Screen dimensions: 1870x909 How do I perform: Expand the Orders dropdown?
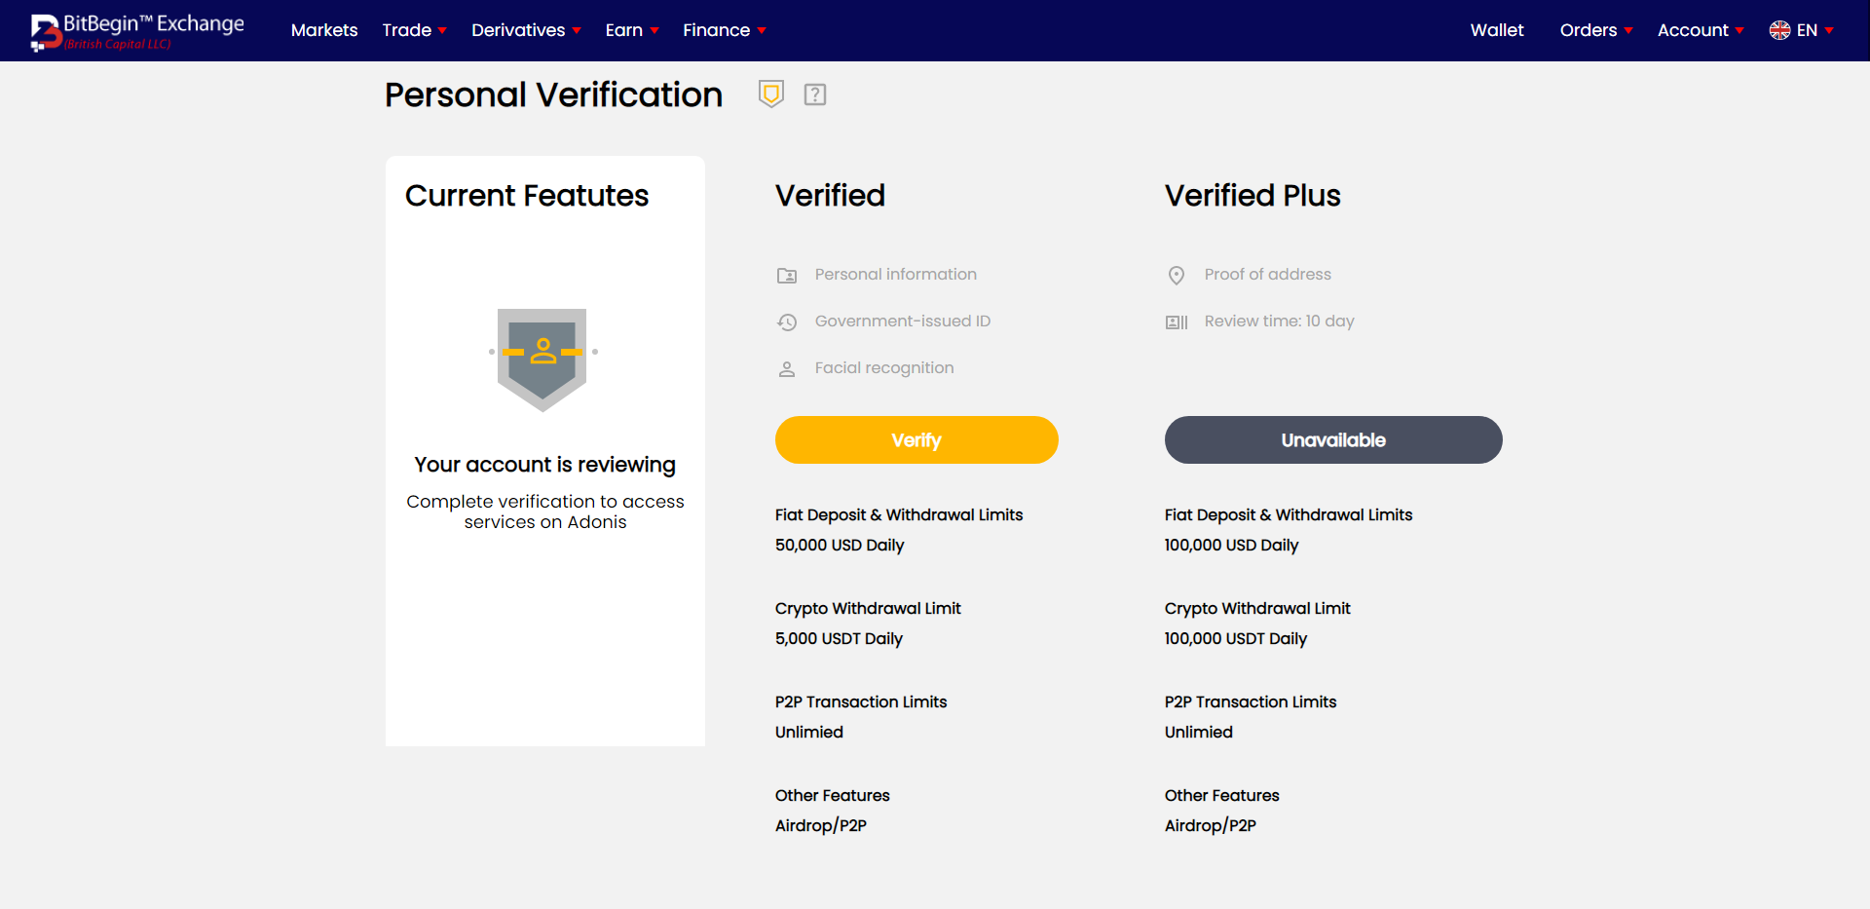coord(1595,30)
